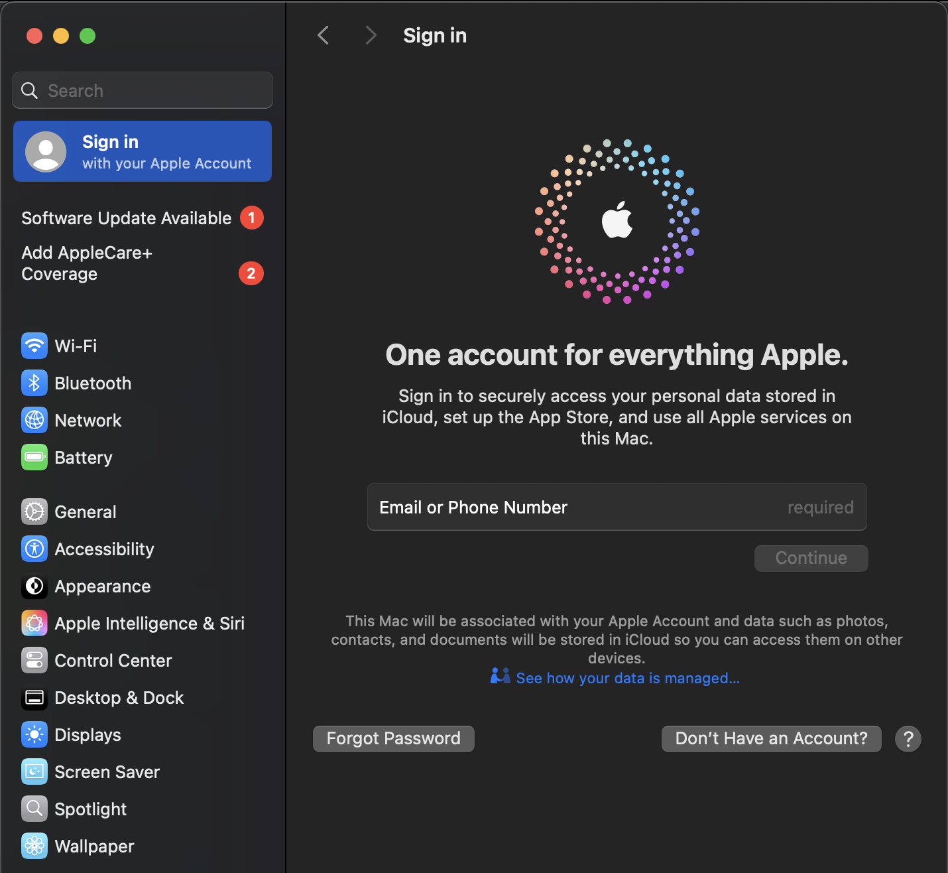
Task: Open Accessibility settings
Action: pos(103,549)
